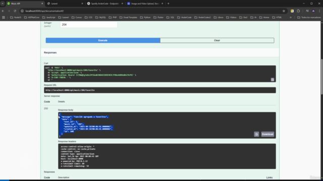Open the SQL bookmark folder

click(170, 18)
